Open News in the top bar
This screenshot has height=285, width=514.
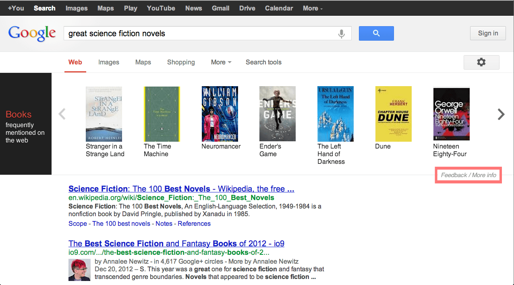point(194,8)
